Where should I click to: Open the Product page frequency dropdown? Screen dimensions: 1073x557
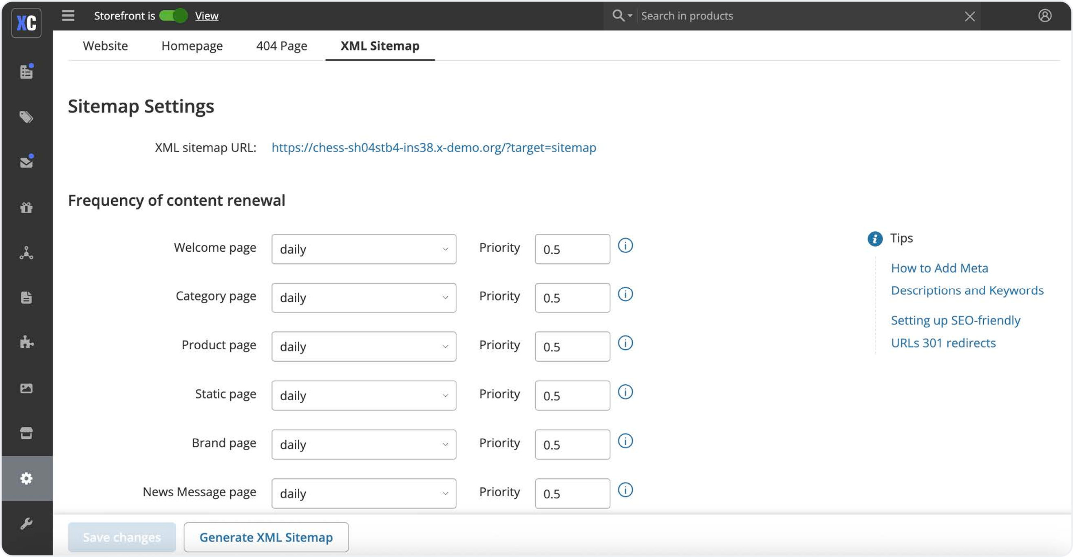pos(364,346)
